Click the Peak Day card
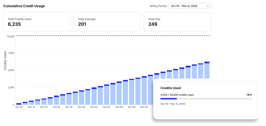 tap(177, 22)
